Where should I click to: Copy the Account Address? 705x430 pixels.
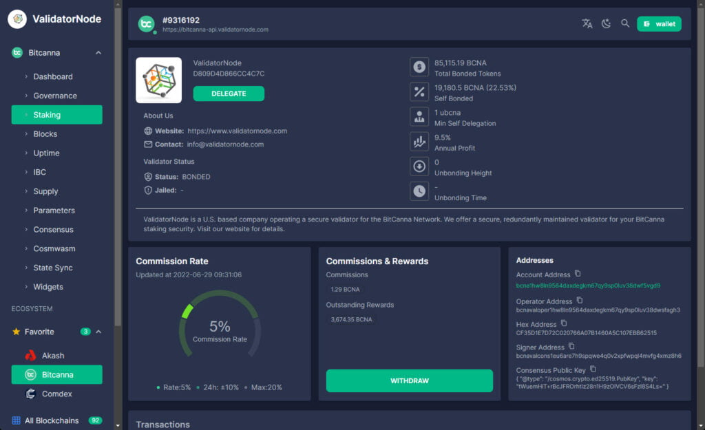tap(578, 274)
